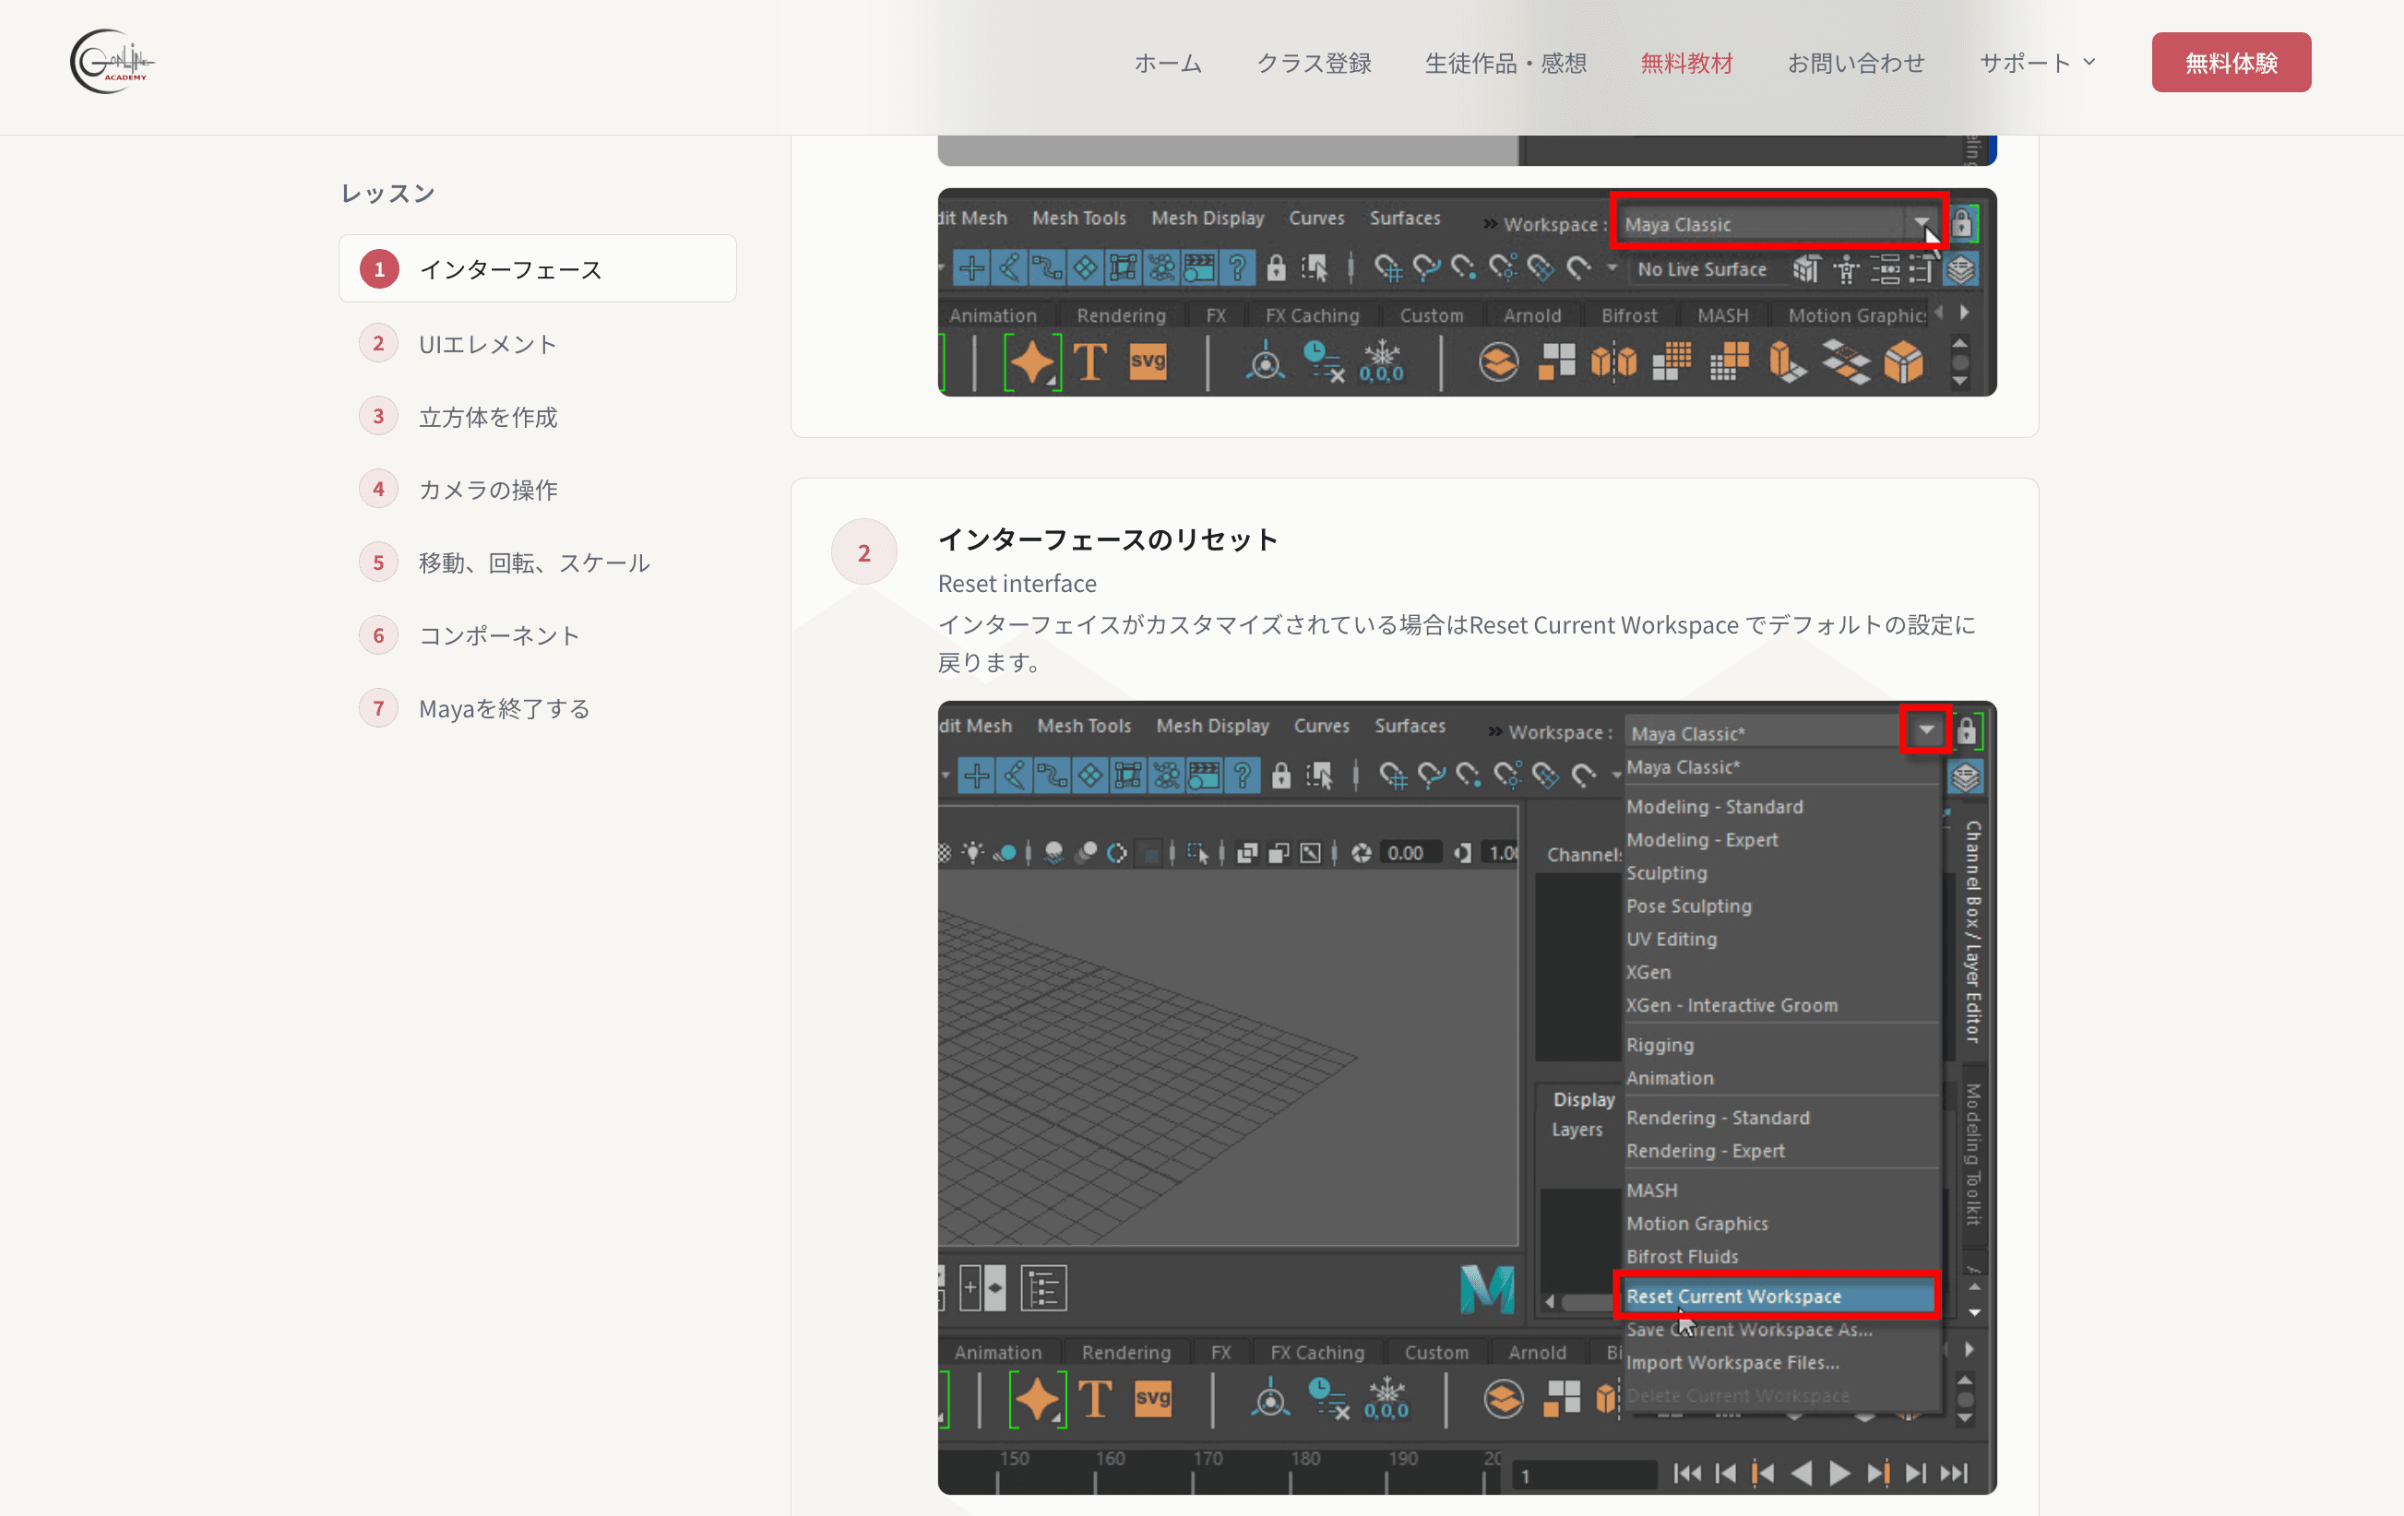Toggle the selection lock icon in the toolbar

pyautogui.click(x=1276, y=267)
